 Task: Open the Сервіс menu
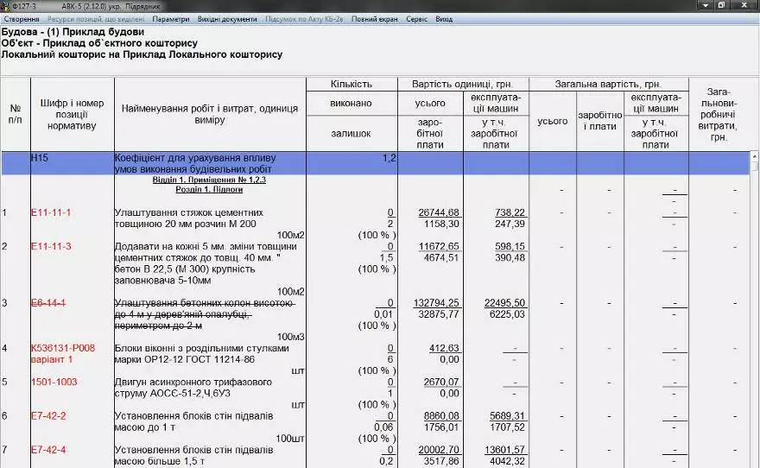(x=416, y=18)
